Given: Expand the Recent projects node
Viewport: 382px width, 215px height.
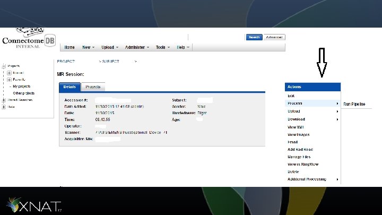Looking at the screenshot, I should click(9, 73).
